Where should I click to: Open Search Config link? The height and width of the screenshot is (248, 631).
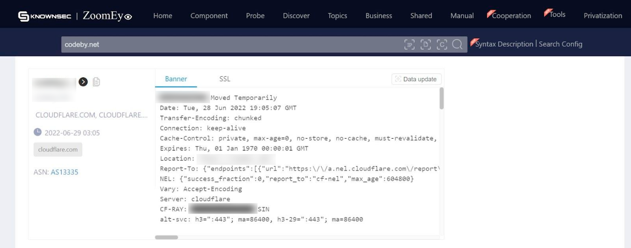click(560, 44)
